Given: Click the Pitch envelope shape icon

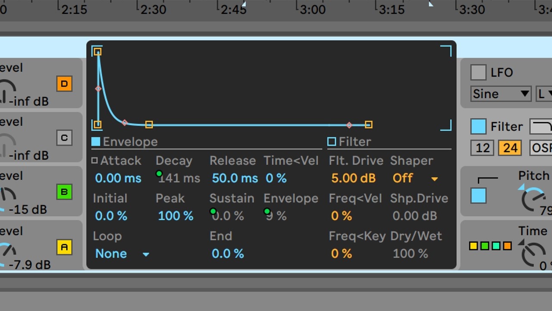Looking at the screenshot, I should [487, 178].
